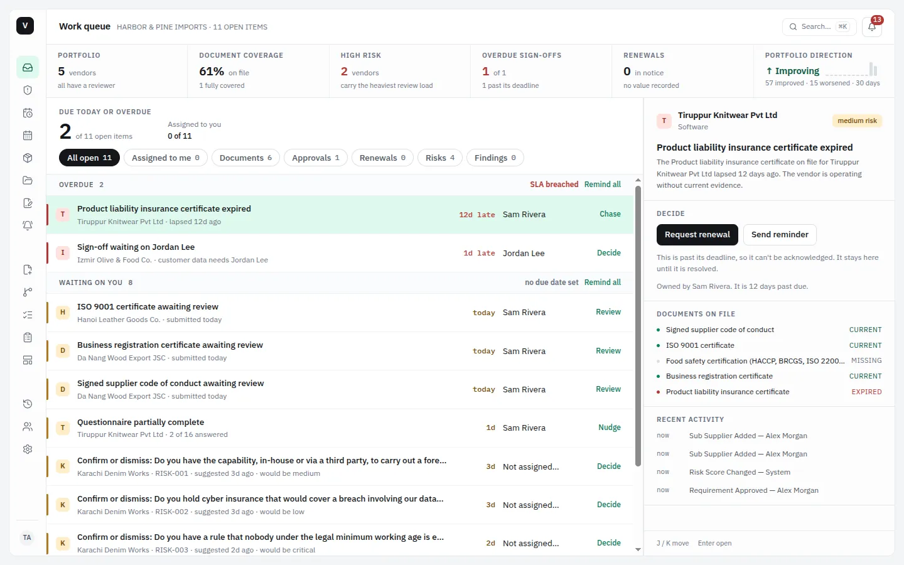Select the checklist sidebar icon

click(28, 315)
